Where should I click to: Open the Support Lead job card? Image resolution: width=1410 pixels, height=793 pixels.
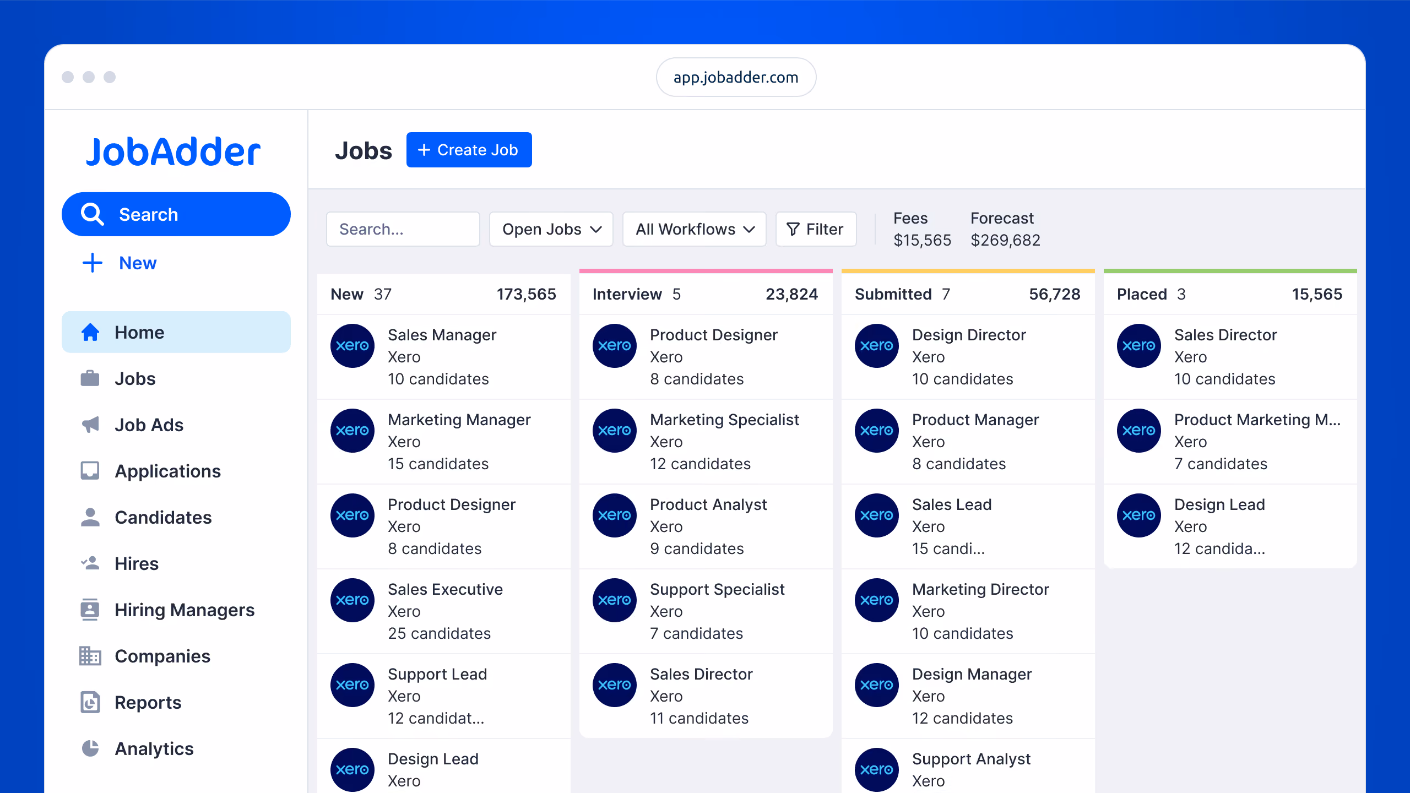coord(444,696)
